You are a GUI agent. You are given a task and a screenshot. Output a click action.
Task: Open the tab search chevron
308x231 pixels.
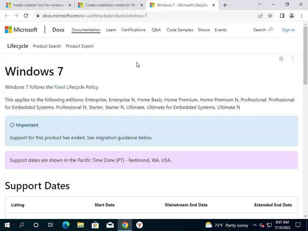click(260, 4)
